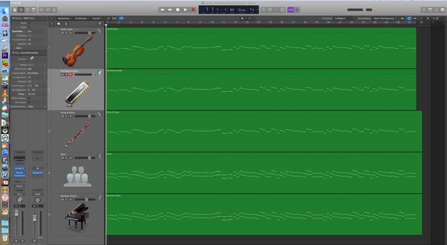Screen dimensions: 447x245
Task: Open the tempo and key display dropdown
Action: (257, 10)
